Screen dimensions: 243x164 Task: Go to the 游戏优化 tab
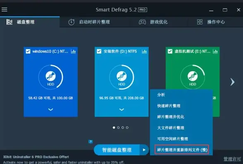(153, 22)
